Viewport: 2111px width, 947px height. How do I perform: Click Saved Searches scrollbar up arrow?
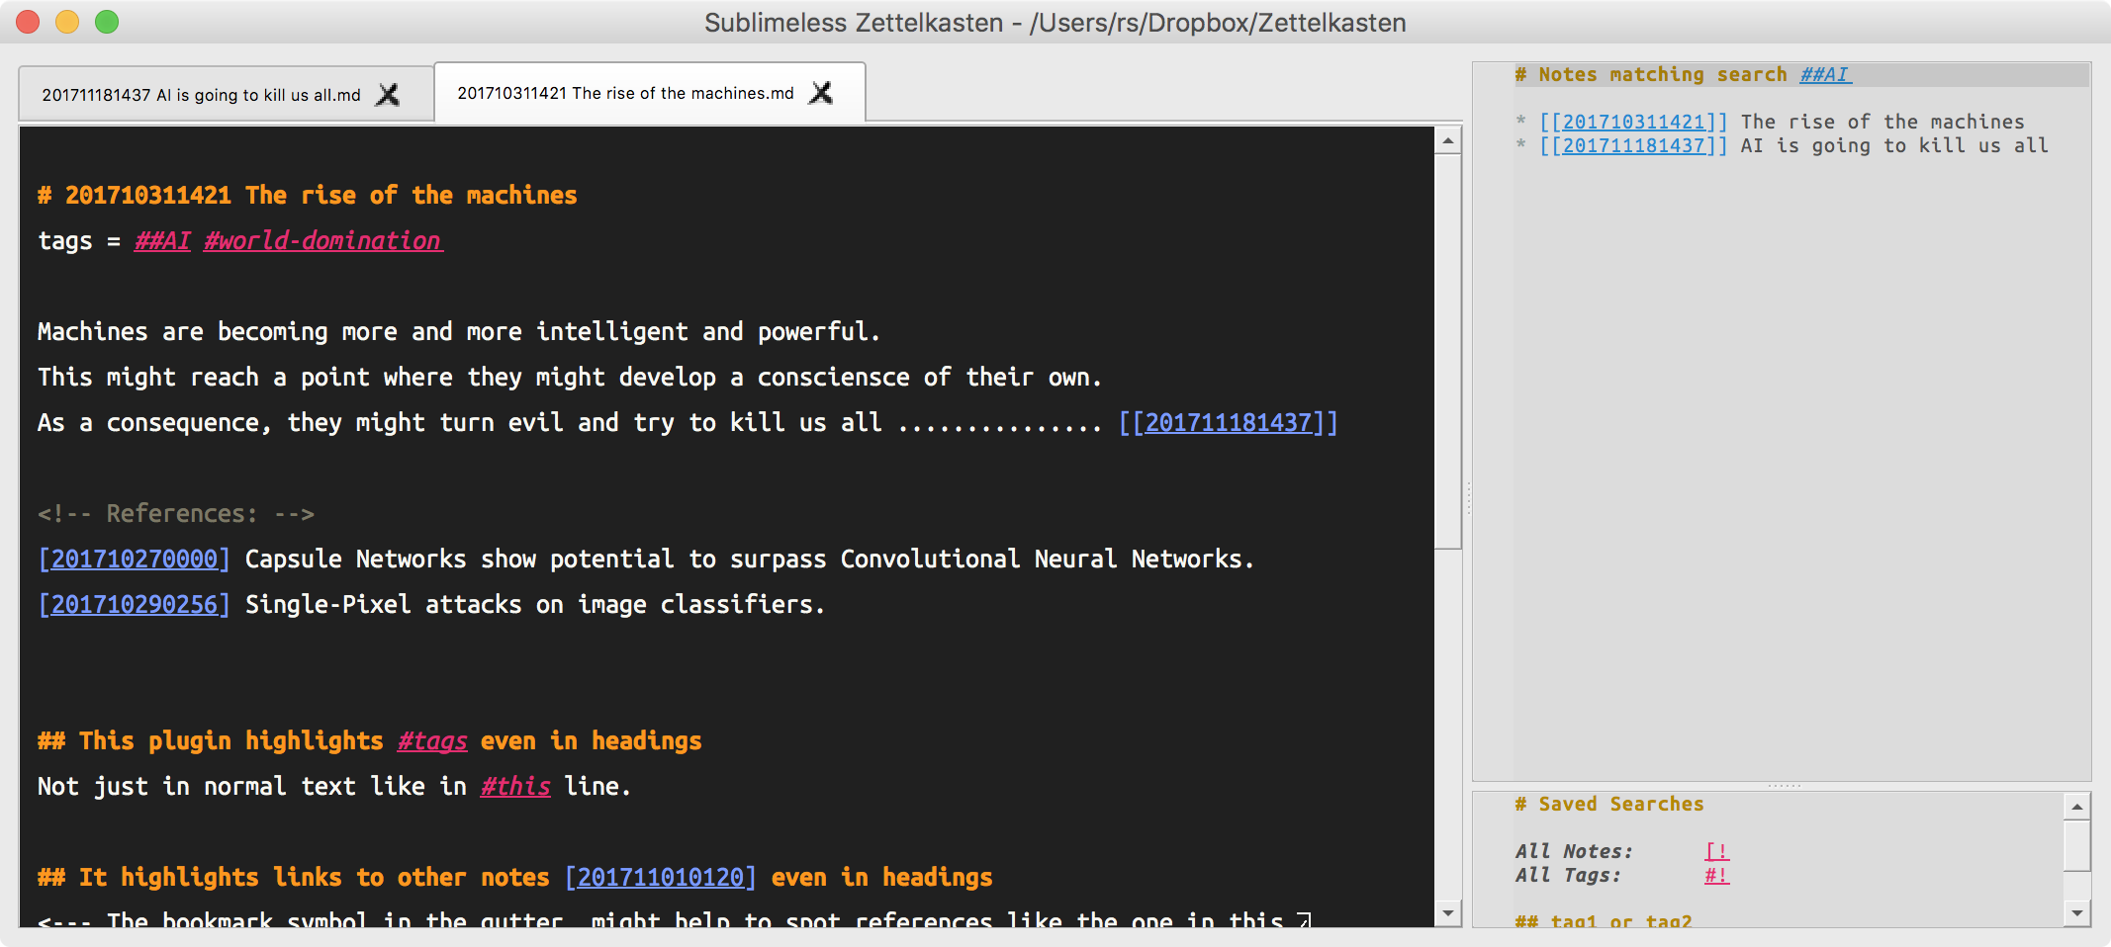[x=2077, y=807]
